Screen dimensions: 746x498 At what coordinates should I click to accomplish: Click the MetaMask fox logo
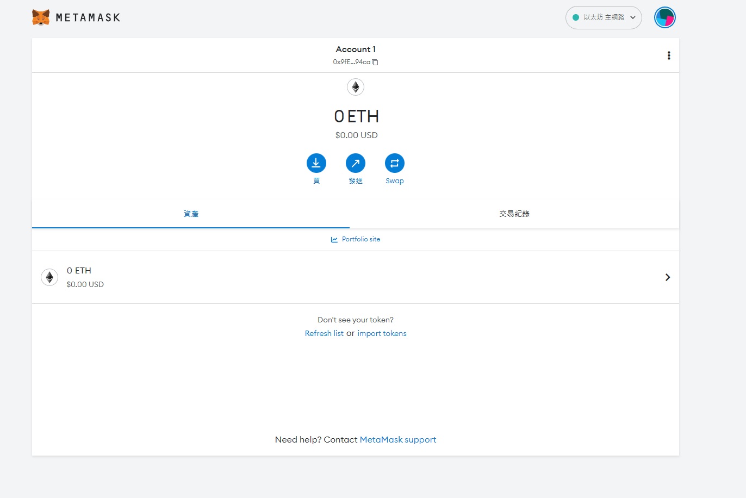[41, 17]
